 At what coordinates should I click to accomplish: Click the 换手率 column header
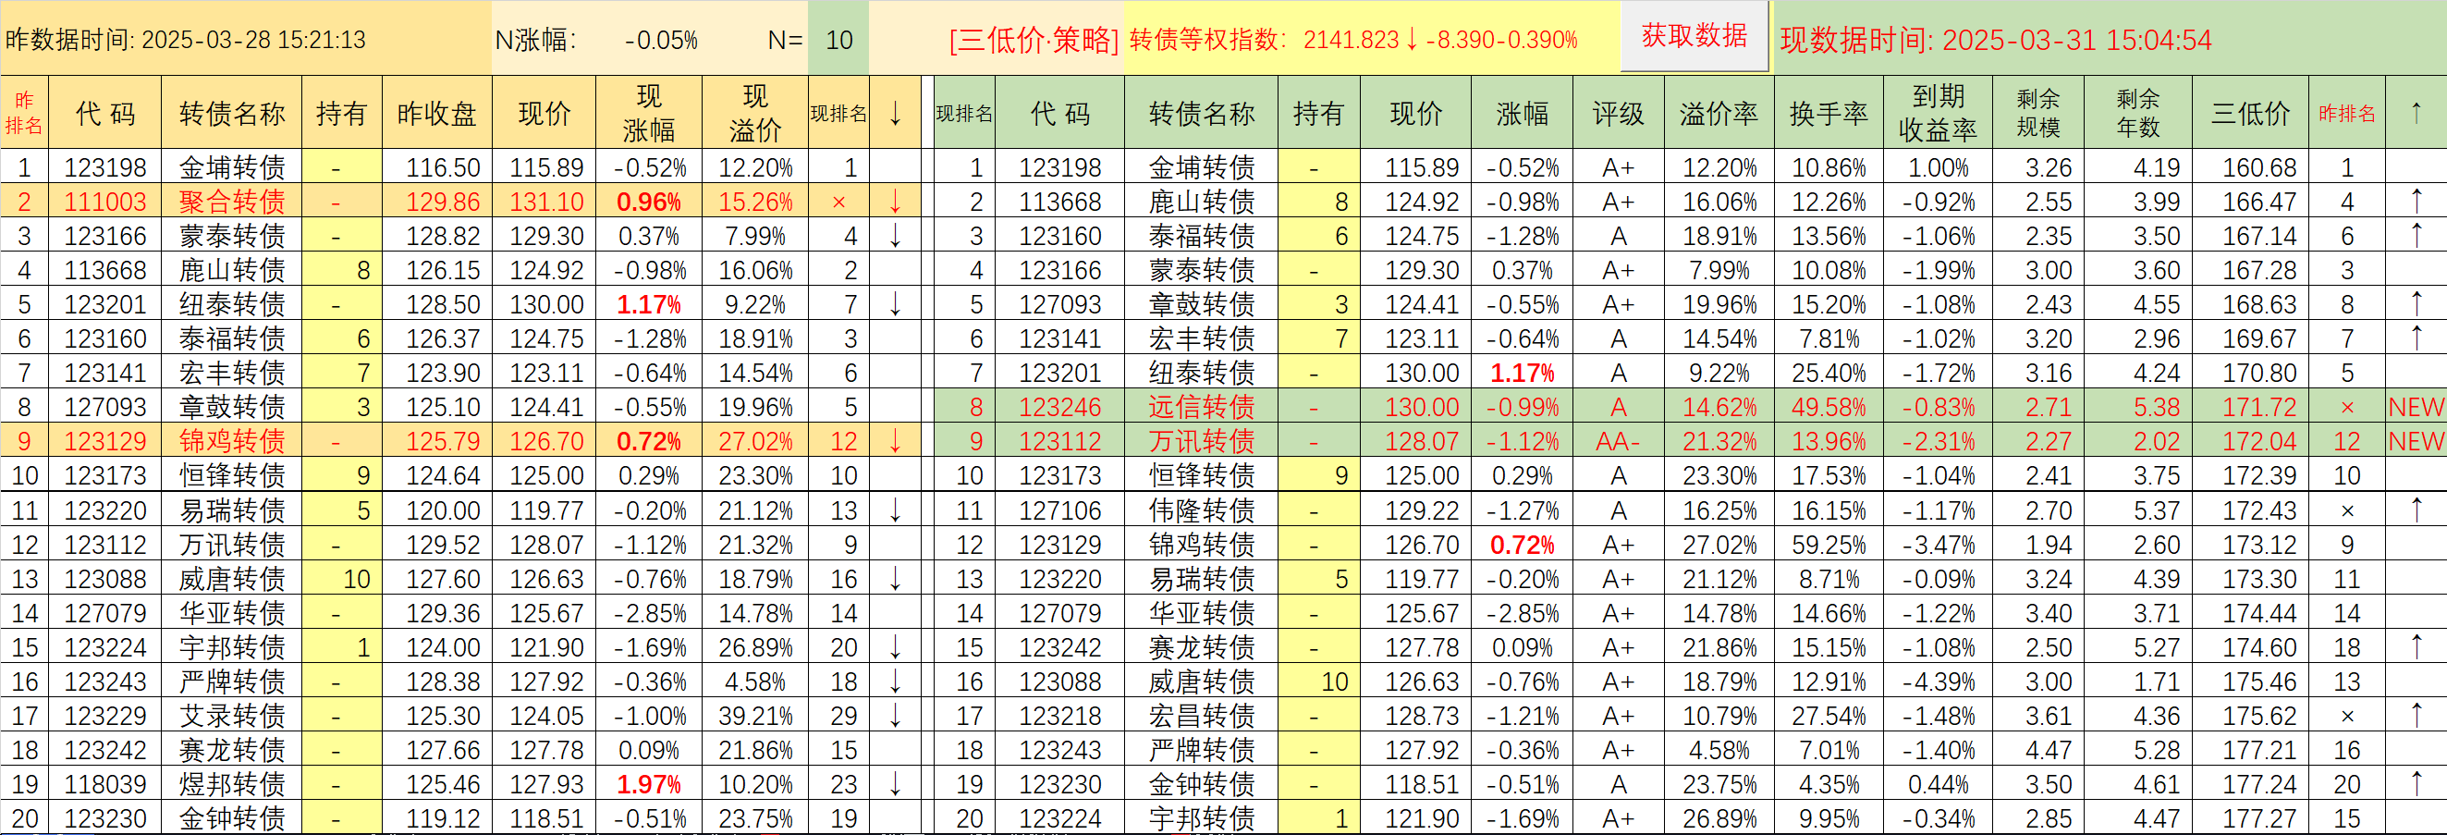click(x=1829, y=113)
